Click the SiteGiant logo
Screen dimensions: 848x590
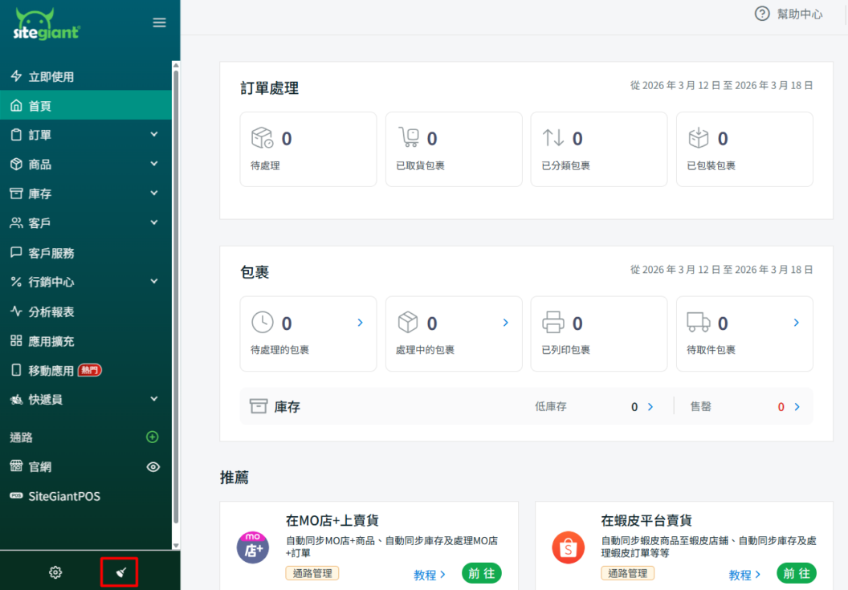coord(47,24)
